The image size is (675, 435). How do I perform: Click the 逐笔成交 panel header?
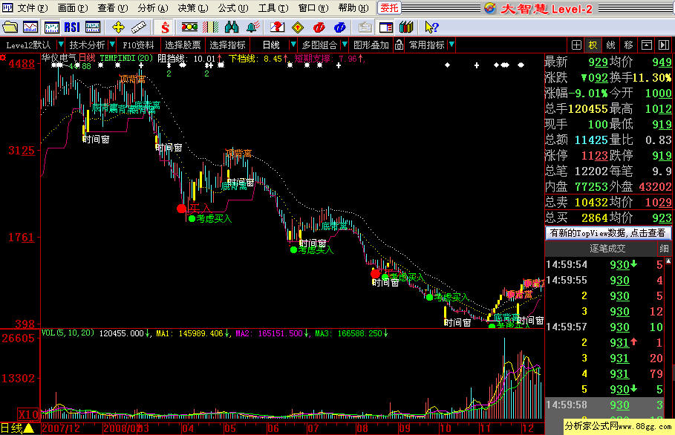(607, 248)
